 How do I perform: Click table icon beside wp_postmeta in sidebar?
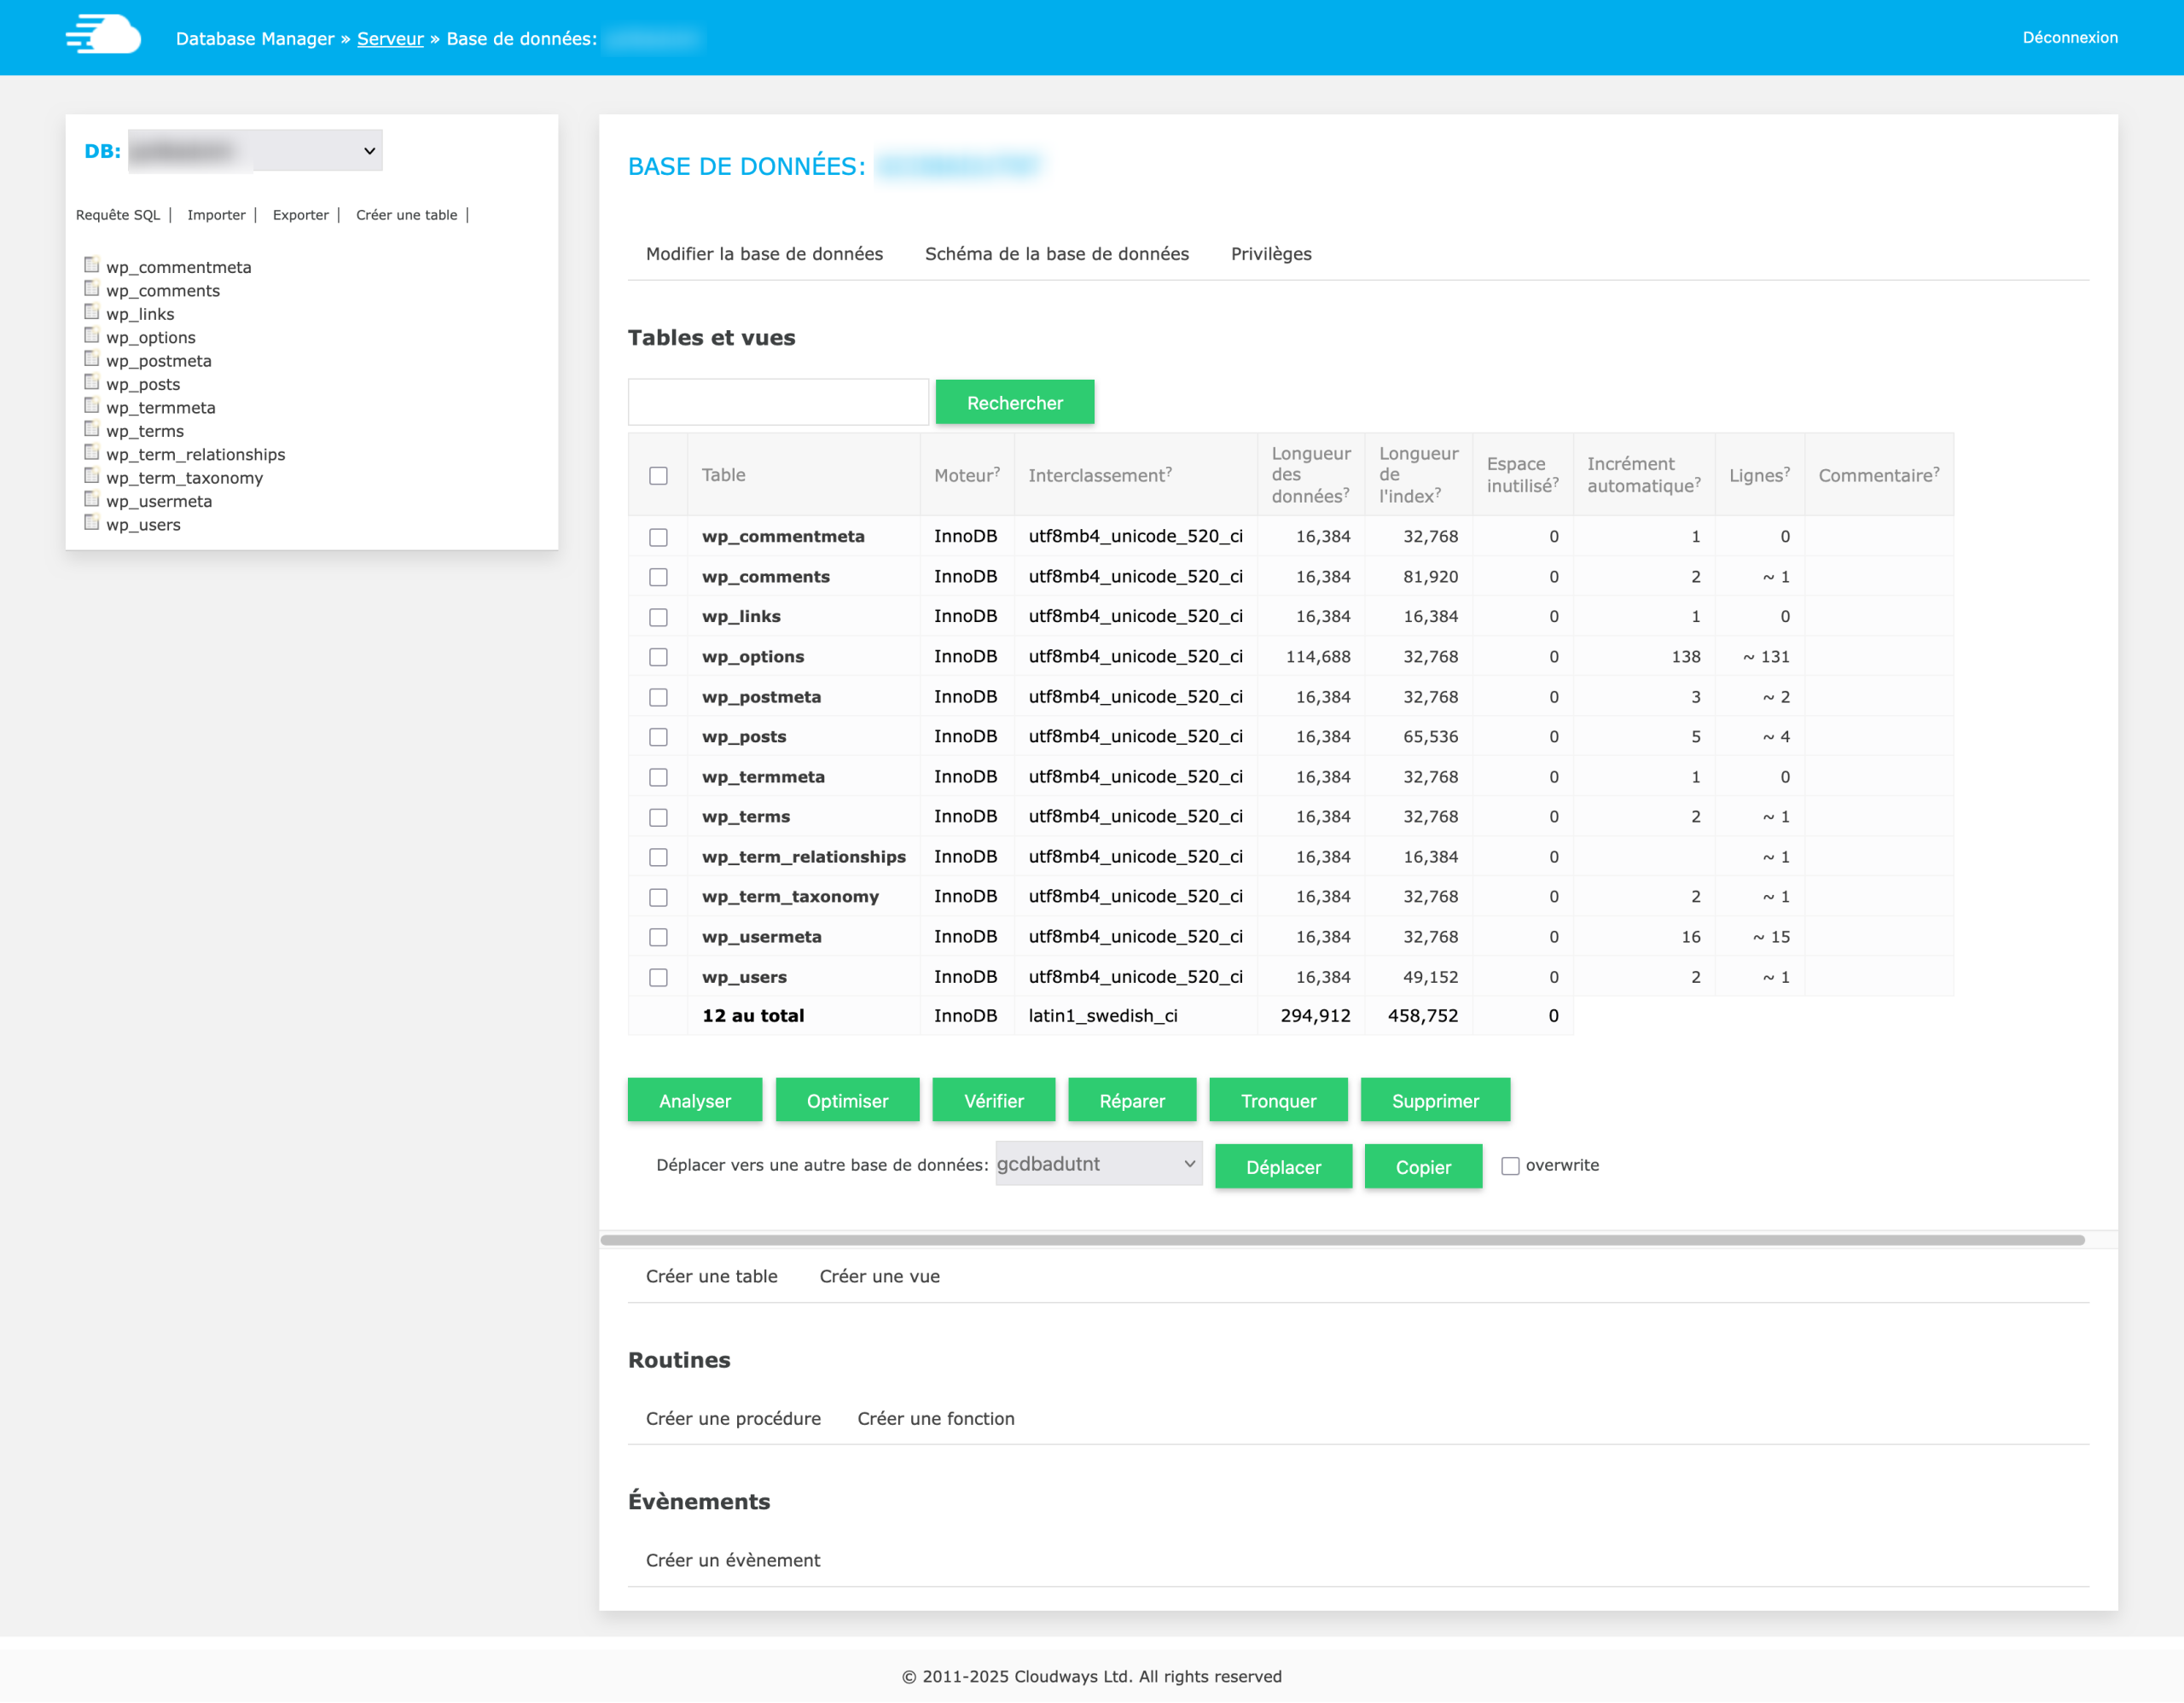(x=92, y=359)
